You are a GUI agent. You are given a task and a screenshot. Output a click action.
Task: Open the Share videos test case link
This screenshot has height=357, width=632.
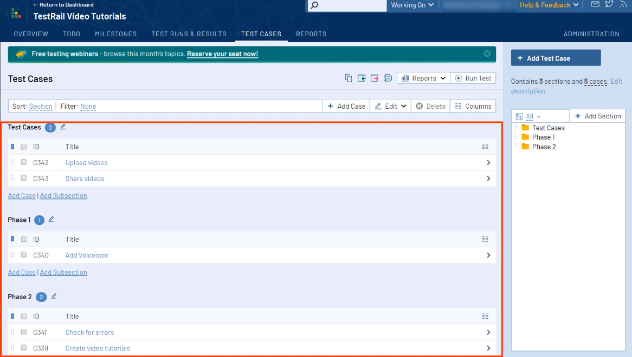[85, 178]
